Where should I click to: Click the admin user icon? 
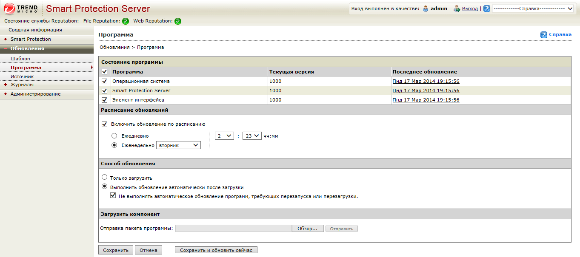pos(426,8)
